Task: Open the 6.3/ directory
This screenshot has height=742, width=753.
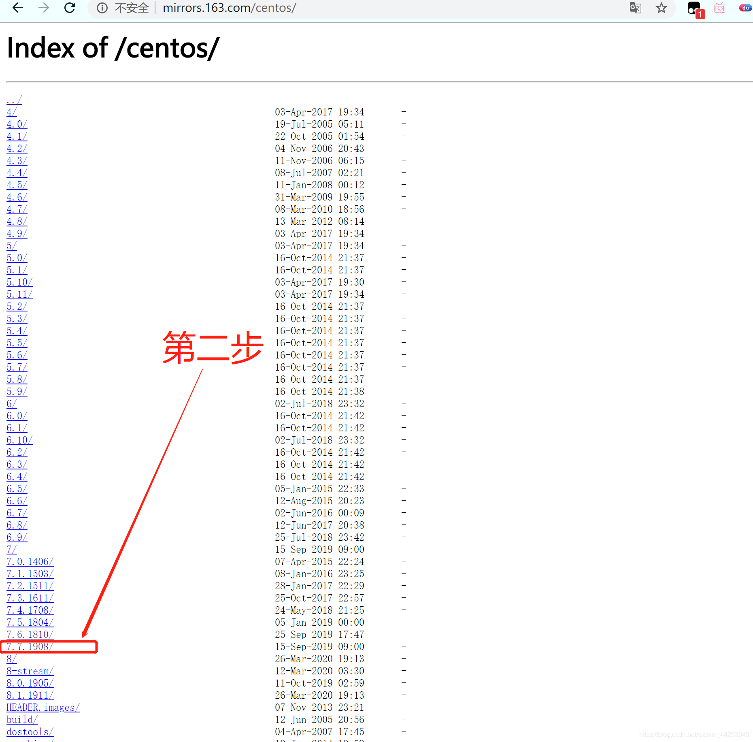Action: point(17,464)
